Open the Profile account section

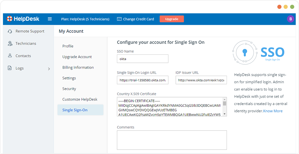click(x=68, y=46)
